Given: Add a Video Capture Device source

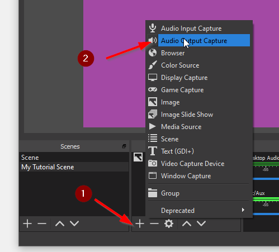Looking at the screenshot, I should tap(199, 164).
